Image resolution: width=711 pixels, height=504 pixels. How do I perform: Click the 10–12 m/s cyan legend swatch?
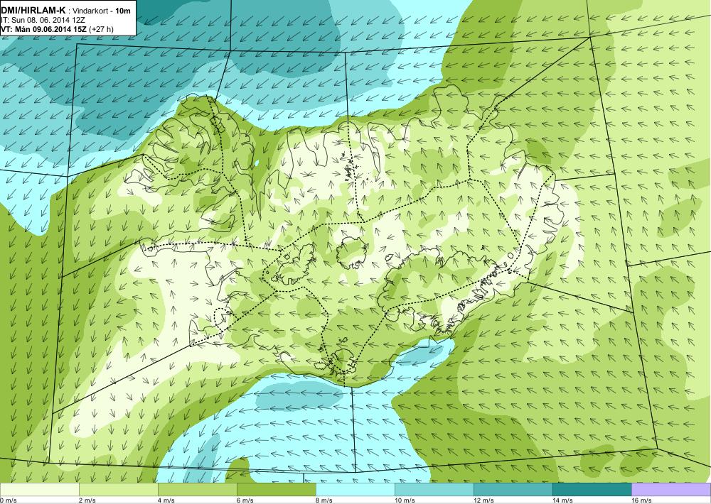[434, 490]
